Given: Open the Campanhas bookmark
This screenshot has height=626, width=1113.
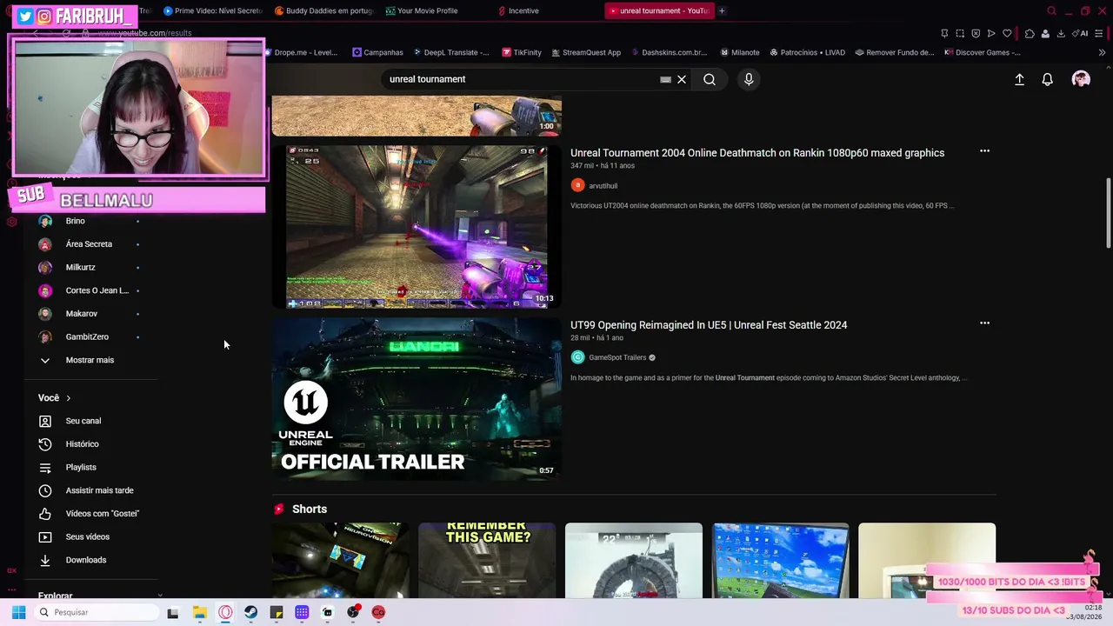Looking at the screenshot, I should click(377, 52).
